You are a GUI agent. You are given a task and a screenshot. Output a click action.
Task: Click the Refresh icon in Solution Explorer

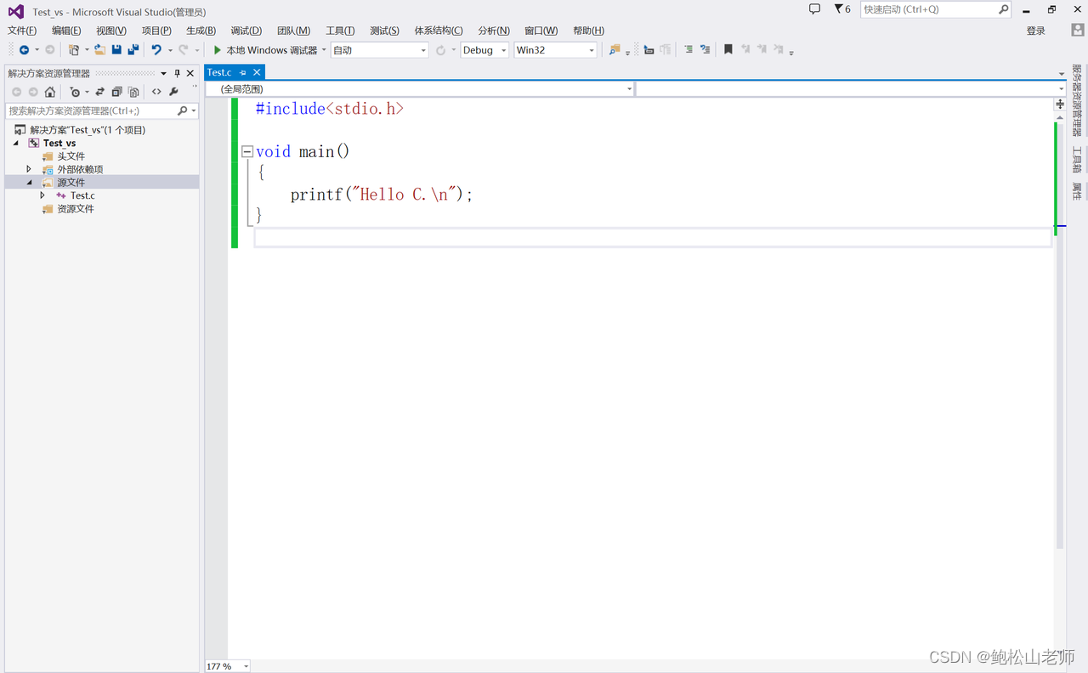[x=117, y=92]
